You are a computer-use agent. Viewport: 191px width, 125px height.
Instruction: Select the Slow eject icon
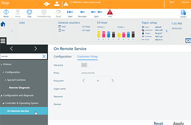(82, 12)
